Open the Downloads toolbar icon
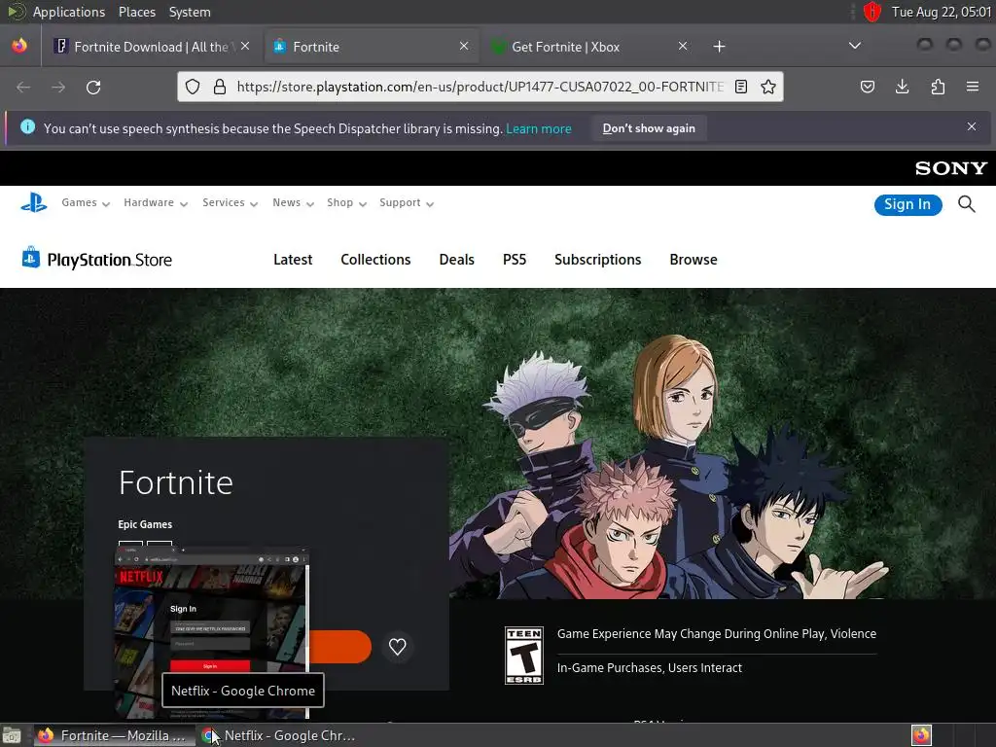The width and height of the screenshot is (996, 747). click(x=902, y=87)
